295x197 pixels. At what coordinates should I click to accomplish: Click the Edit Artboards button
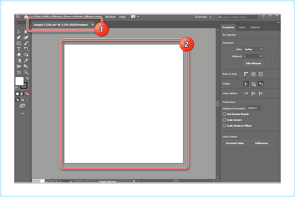(253, 63)
